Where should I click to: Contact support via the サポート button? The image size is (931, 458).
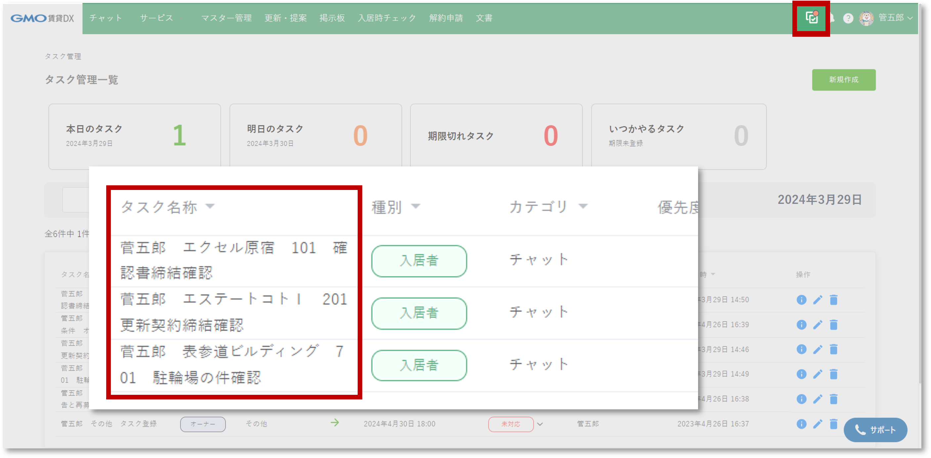pos(876,430)
